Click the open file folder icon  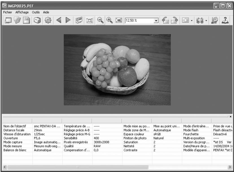[x=17, y=20]
